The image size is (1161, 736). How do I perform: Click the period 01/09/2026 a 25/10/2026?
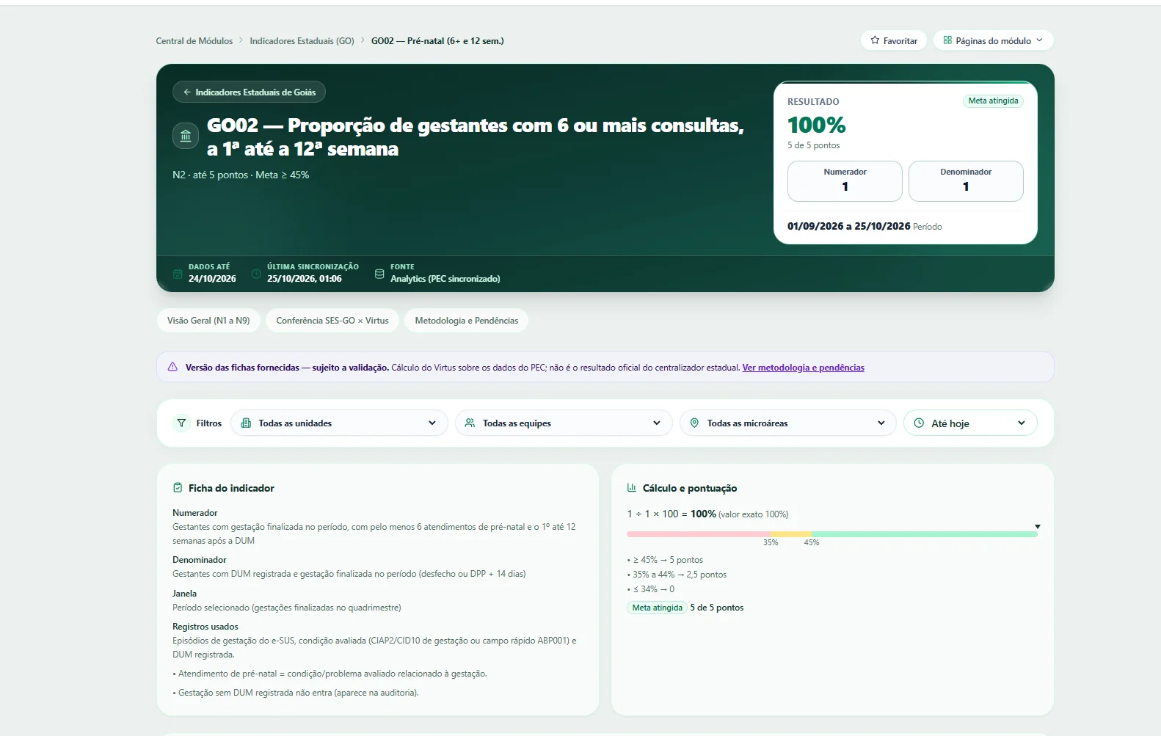point(848,226)
